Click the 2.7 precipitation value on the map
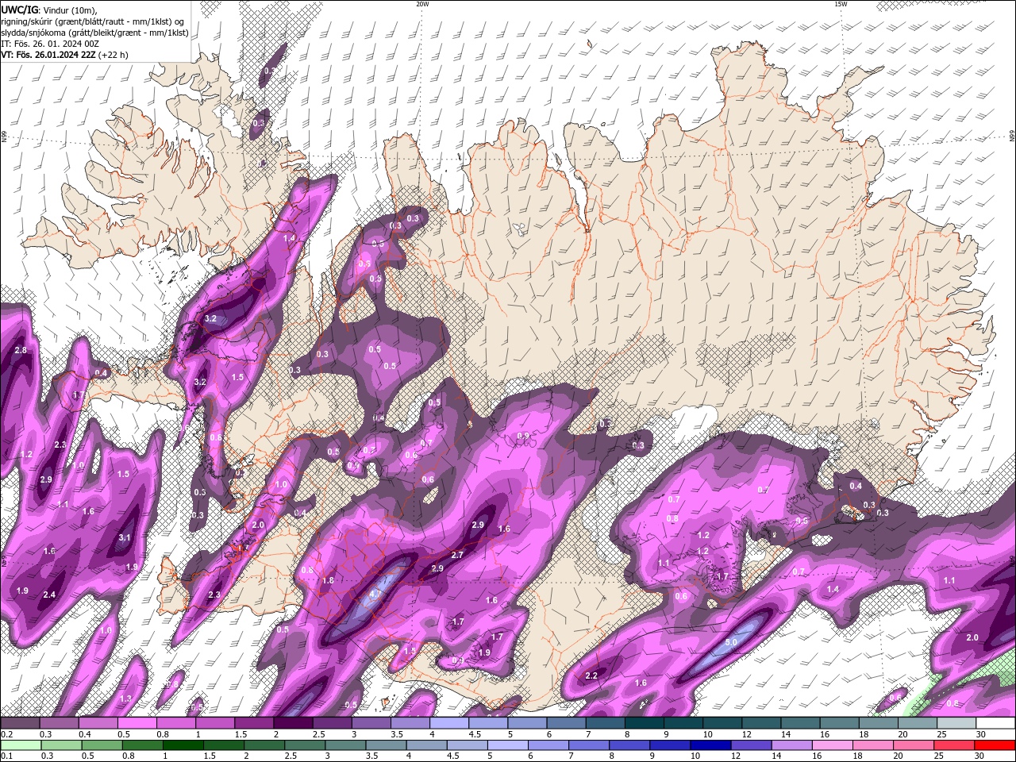 point(457,555)
